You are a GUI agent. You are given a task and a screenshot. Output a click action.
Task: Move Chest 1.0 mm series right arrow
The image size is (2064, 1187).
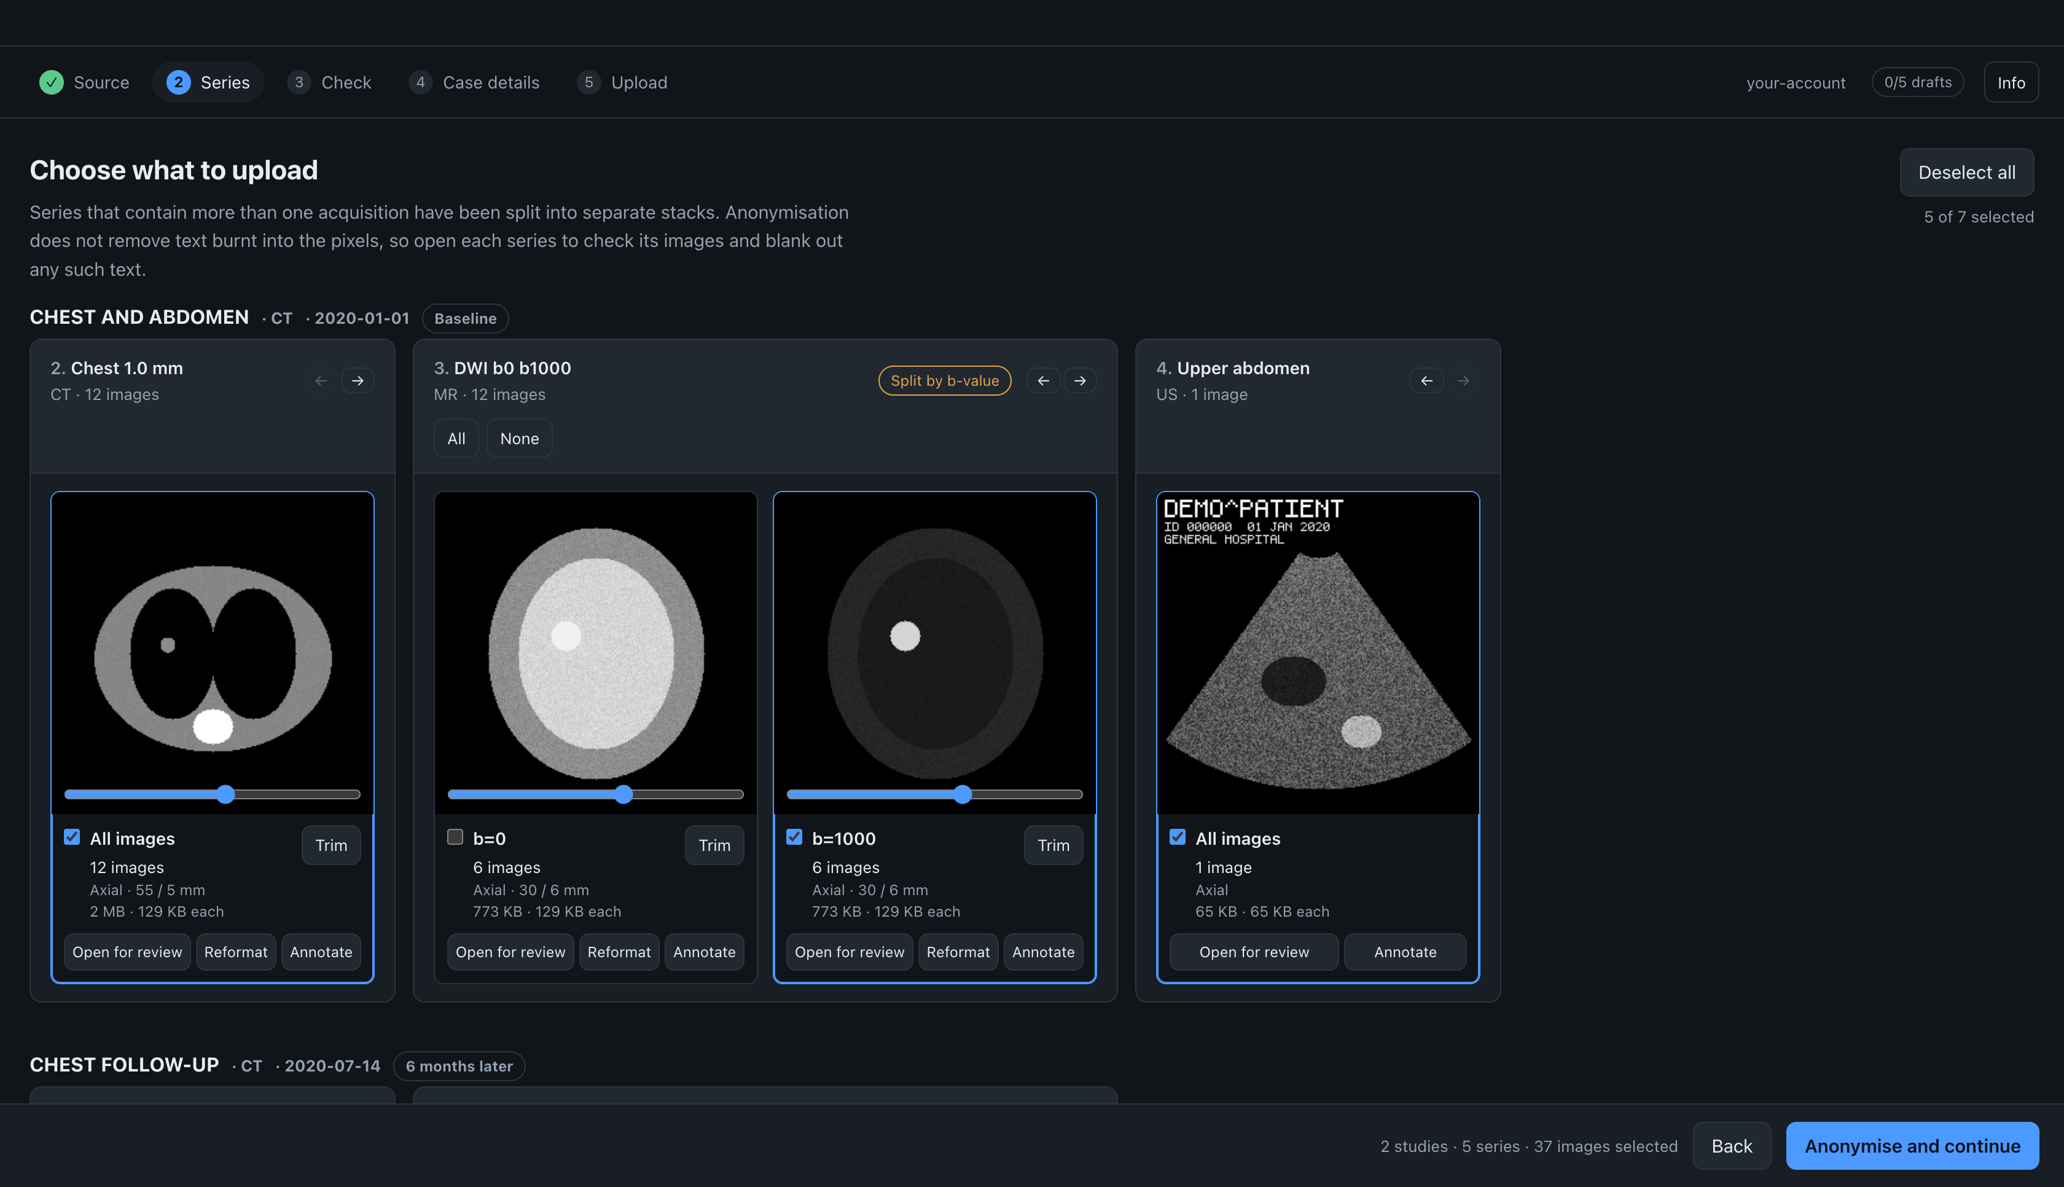tap(358, 381)
